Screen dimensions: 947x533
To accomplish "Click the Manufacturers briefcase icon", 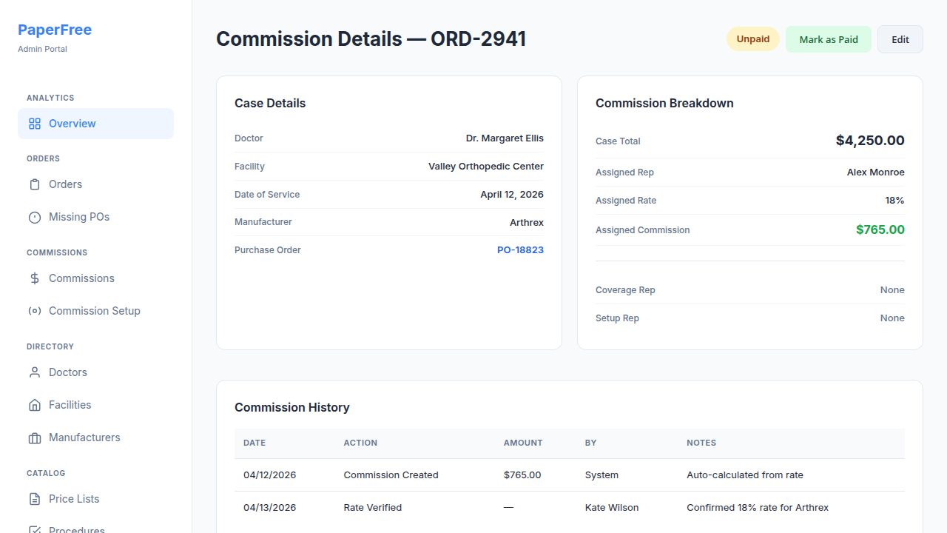I will pos(35,438).
